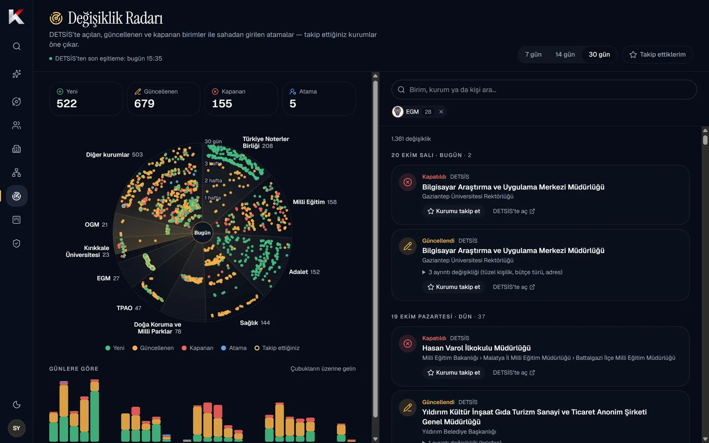Click the Bugün center of the radar

pyautogui.click(x=202, y=233)
